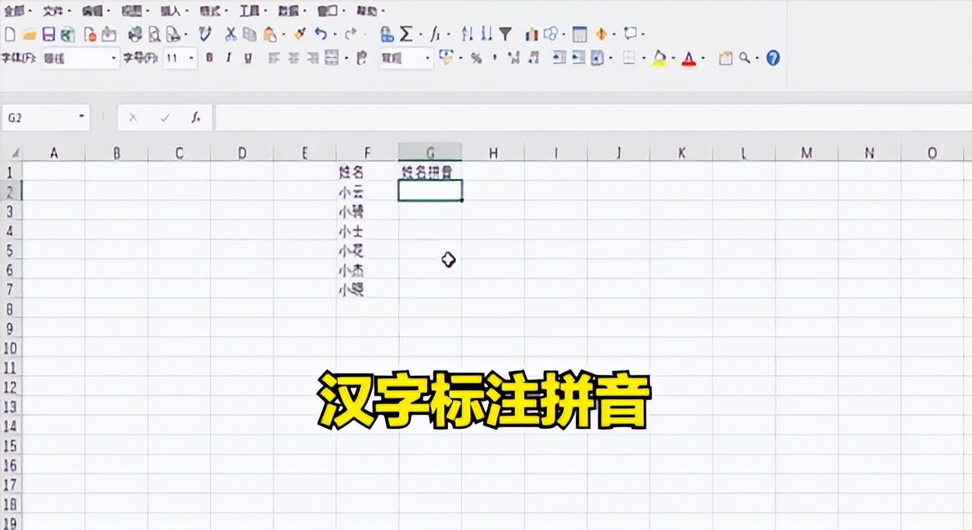Click the New blank document icon
This screenshot has height=530, width=972.
click(x=10, y=34)
